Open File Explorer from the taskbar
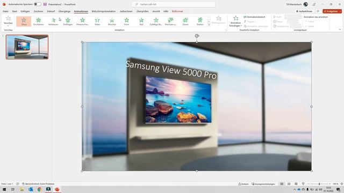344x193 pixels. point(21,189)
